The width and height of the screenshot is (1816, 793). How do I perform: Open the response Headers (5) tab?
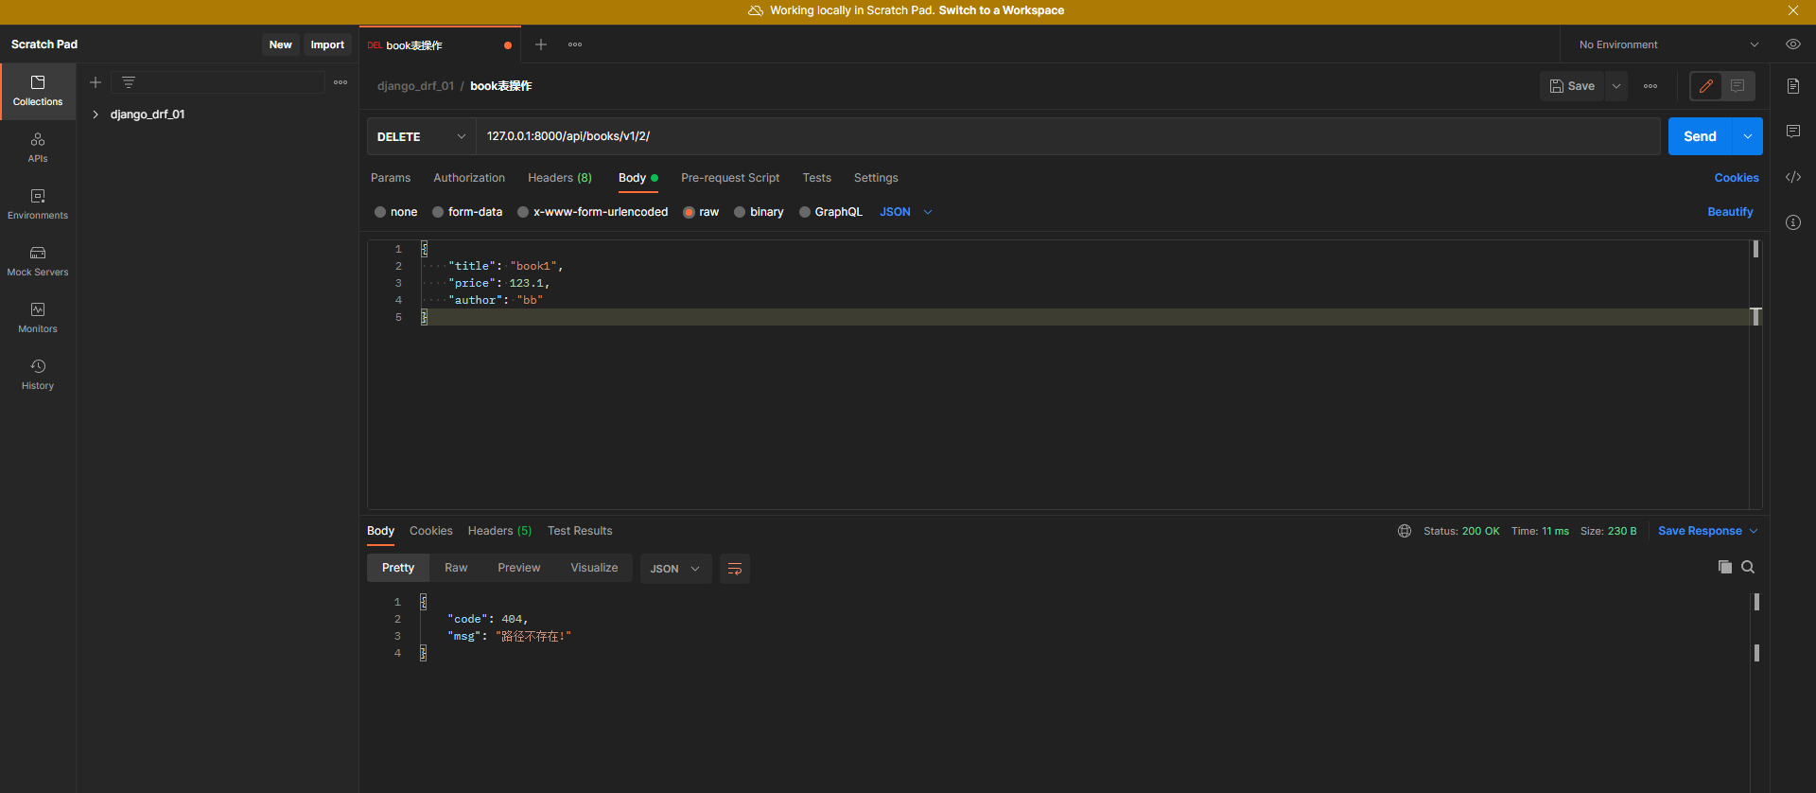pyautogui.click(x=499, y=531)
